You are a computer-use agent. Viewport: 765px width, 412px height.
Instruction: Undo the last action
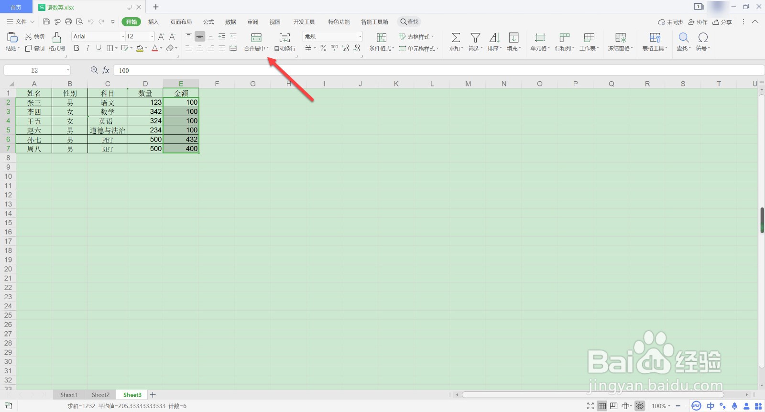90,22
